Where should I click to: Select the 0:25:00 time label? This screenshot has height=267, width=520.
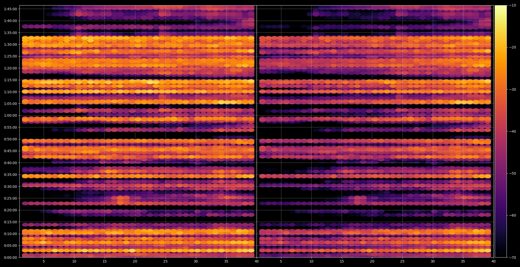[x=10, y=198]
